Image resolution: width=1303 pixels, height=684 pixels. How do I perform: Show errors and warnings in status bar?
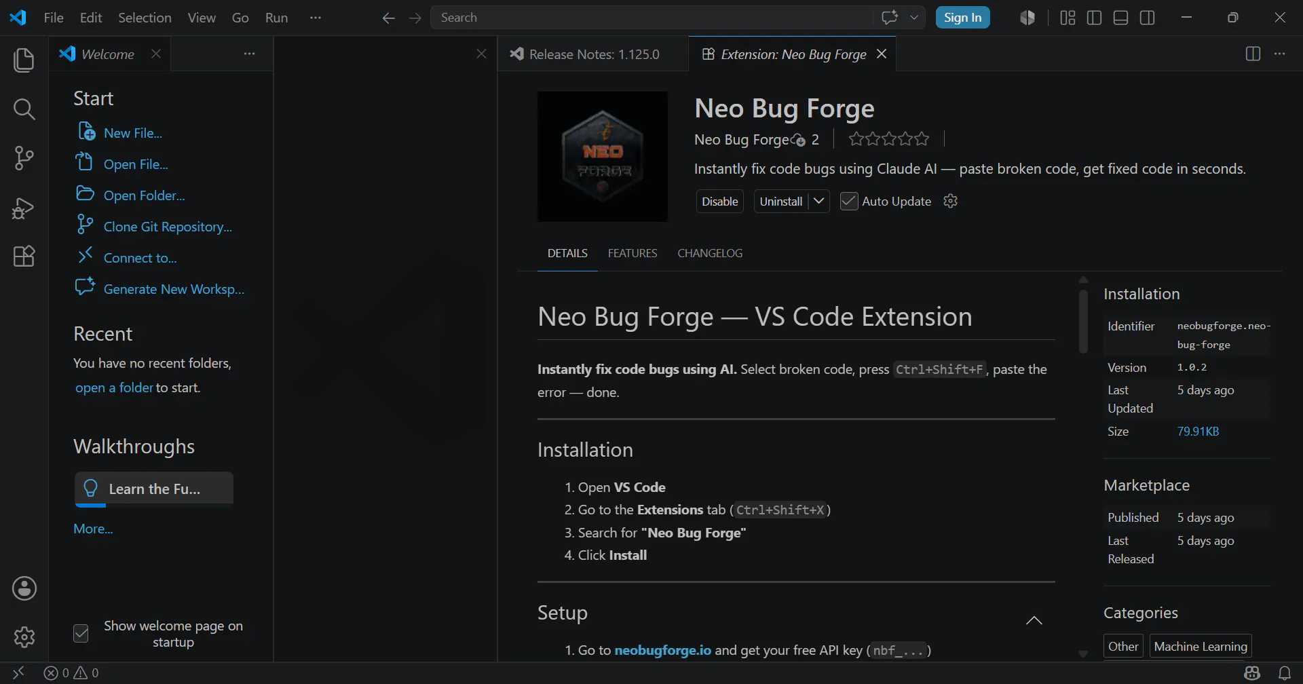point(71,672)
